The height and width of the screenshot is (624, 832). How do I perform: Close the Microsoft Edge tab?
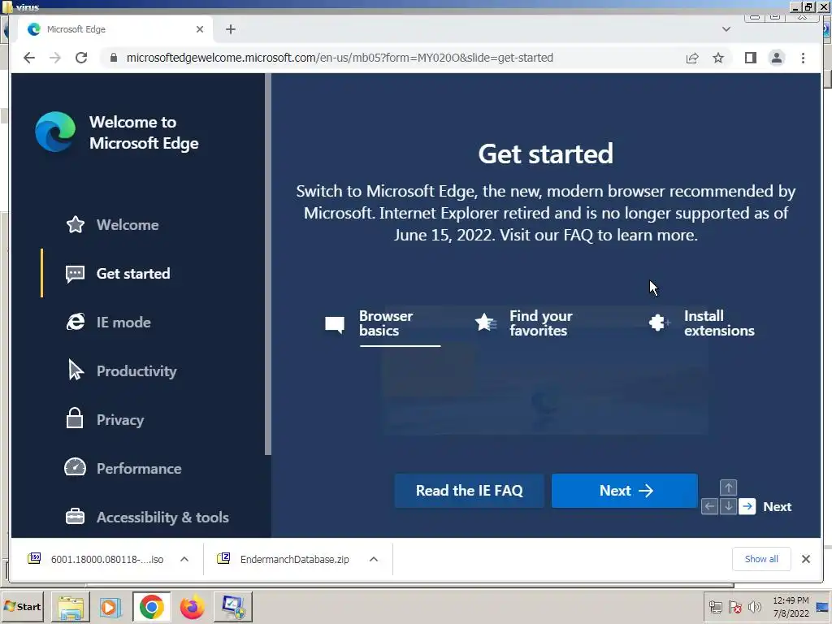200,29
